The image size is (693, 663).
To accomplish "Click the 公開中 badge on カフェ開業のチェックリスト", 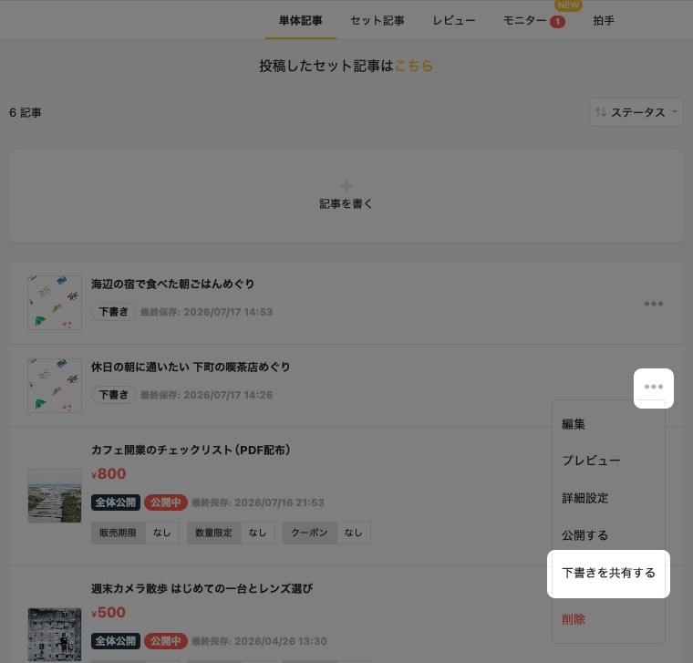I will pyautogui.click(x=166, y=502).
